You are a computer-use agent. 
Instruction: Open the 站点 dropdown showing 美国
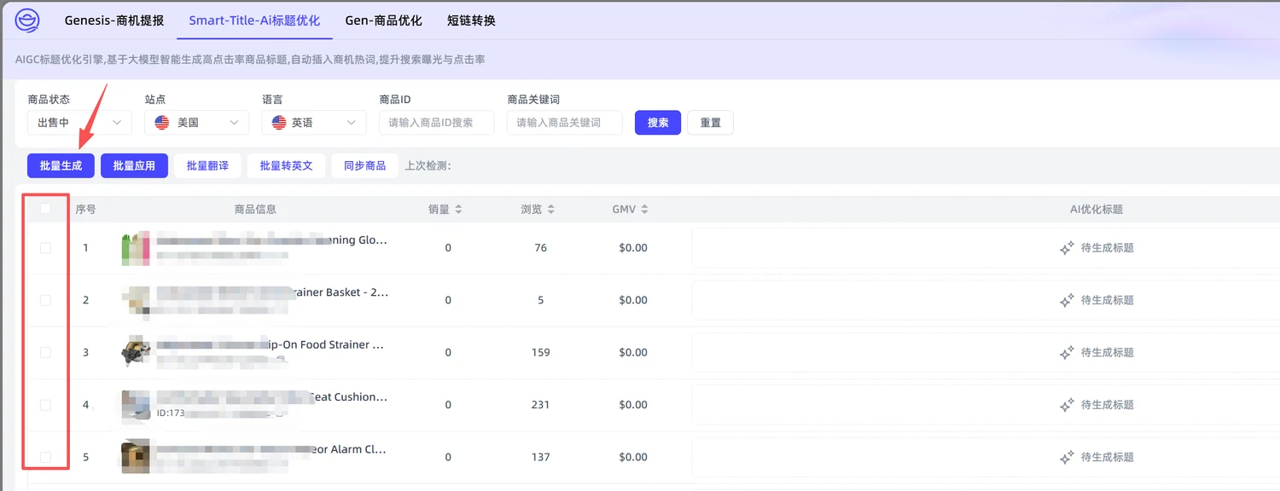(197, 123)
